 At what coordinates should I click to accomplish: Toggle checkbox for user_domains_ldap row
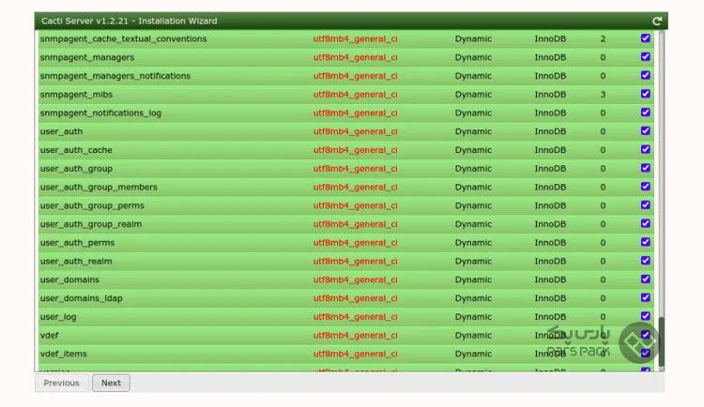coord(645,297)
